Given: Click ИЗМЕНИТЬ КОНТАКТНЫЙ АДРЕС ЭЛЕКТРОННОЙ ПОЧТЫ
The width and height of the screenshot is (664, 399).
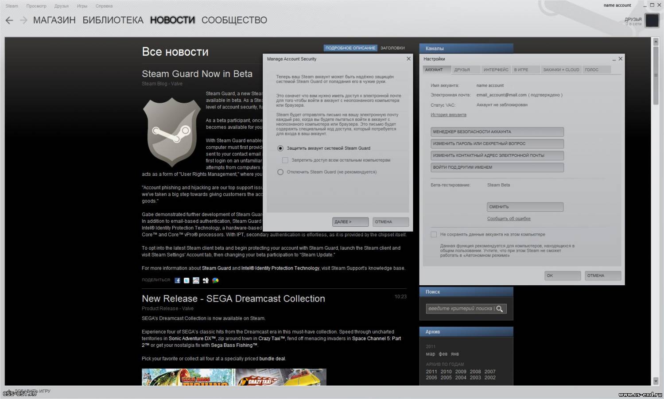Looking at the screenshot, I should [497, 155].
